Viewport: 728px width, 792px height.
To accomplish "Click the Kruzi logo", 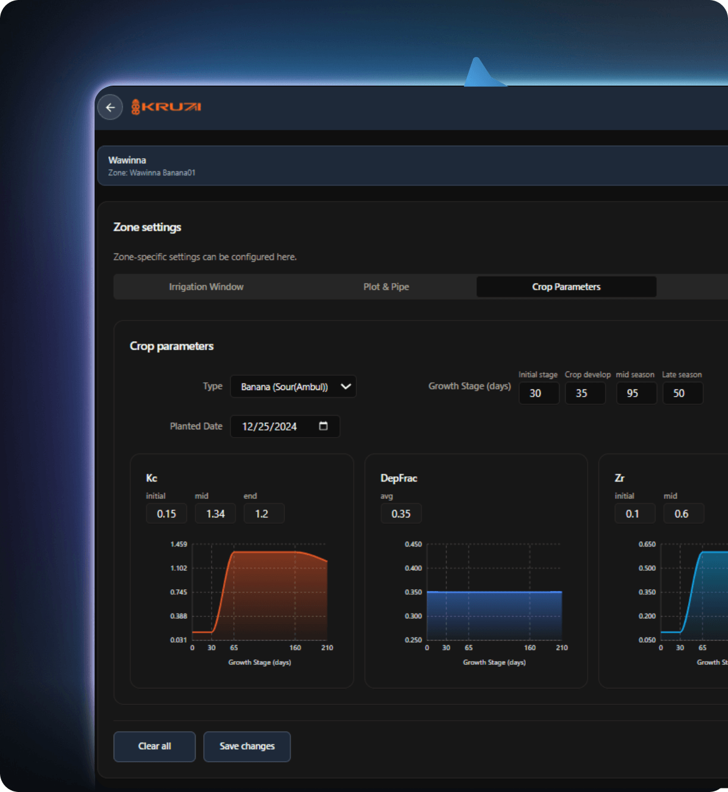I will pyautogui.click(x=167, y=107).
